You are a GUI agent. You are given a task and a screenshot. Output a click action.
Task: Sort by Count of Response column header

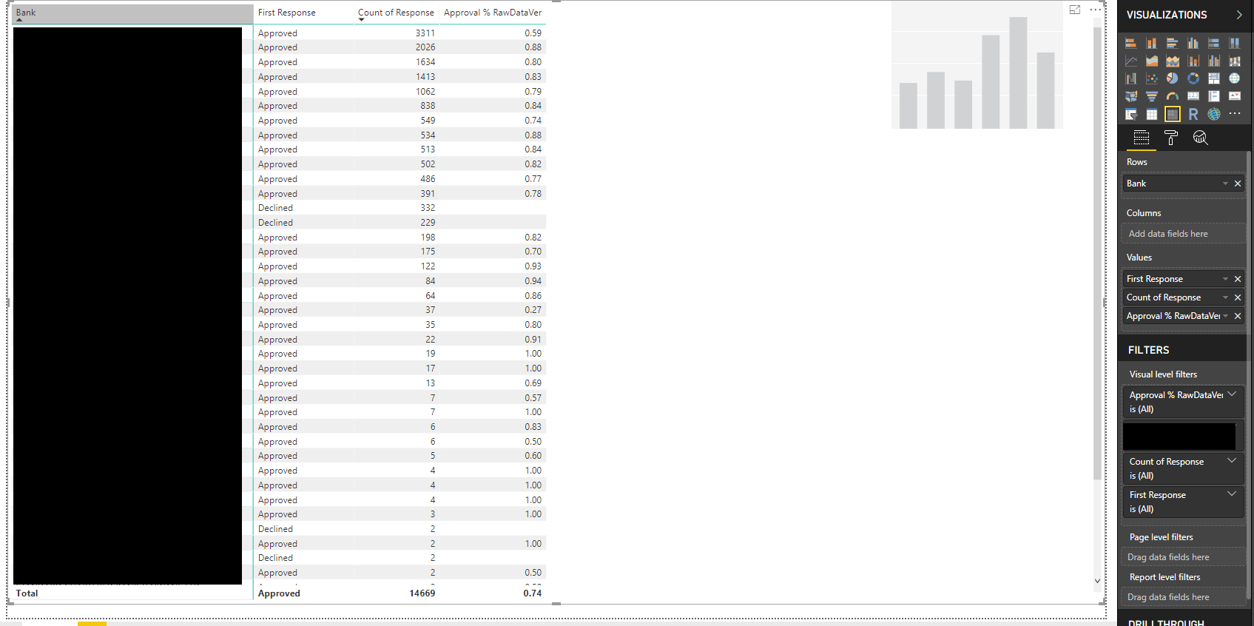pos(396,13)
